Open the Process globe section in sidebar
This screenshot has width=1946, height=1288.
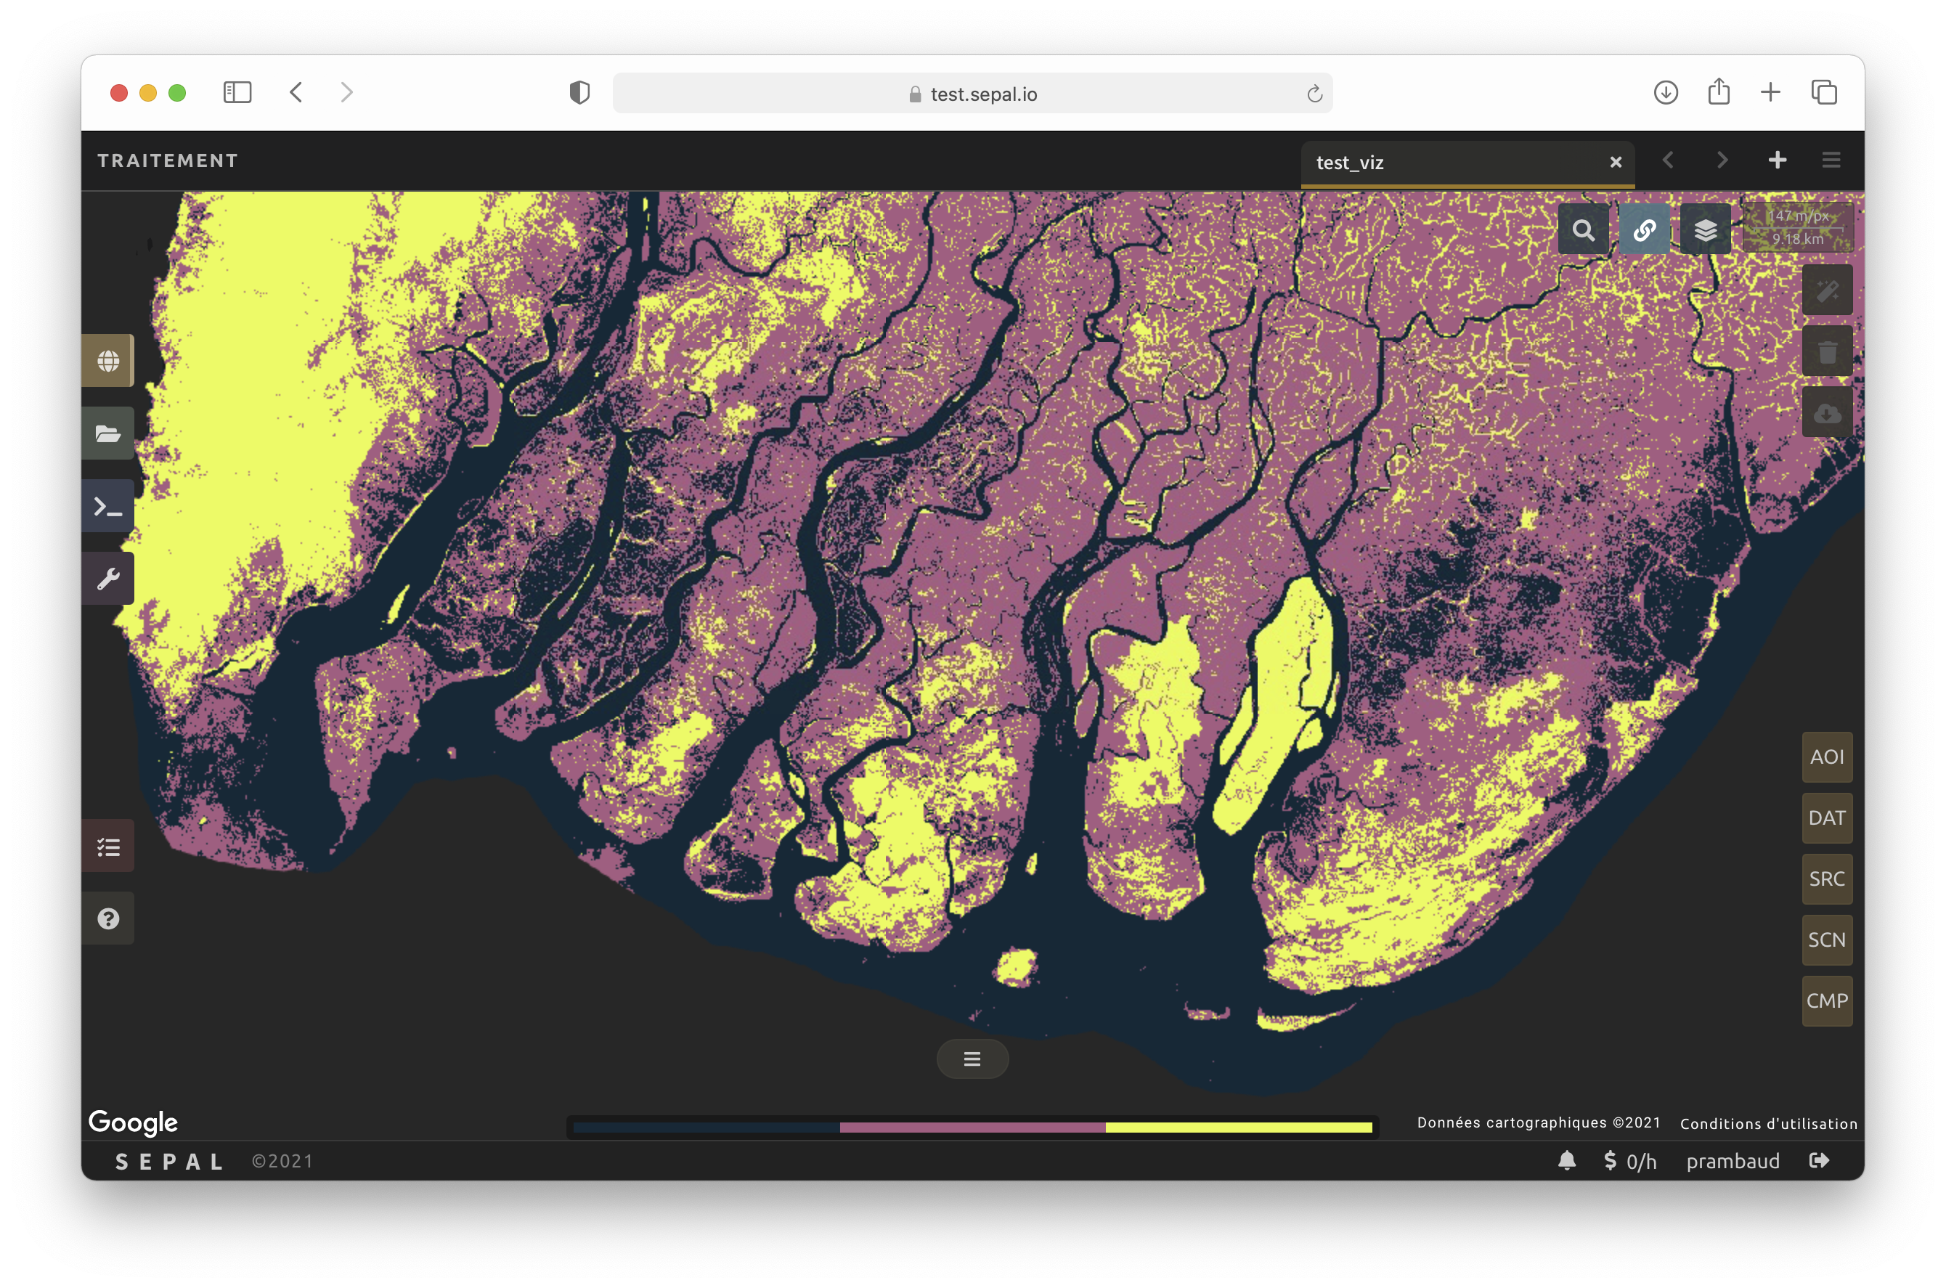pyautogui.click(x=107, y=361)
